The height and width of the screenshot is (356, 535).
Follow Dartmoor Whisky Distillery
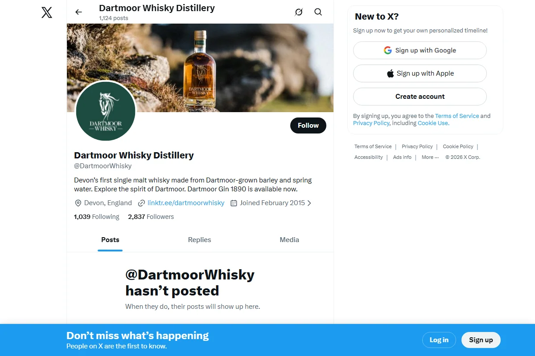click(308, 125)
